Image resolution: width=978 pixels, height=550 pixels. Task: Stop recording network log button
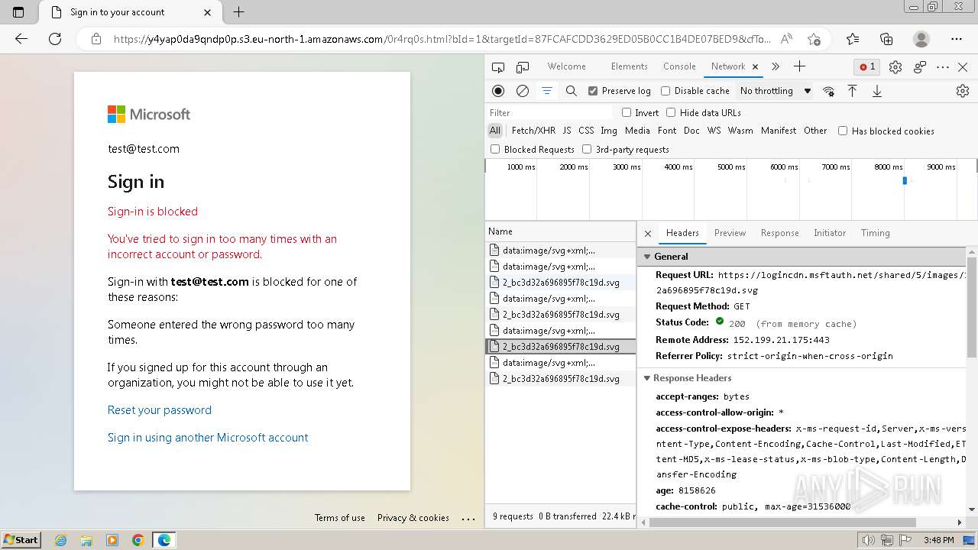498,91
